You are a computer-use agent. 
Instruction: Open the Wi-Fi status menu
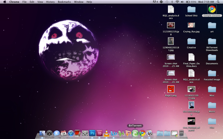tap(177, 2)
